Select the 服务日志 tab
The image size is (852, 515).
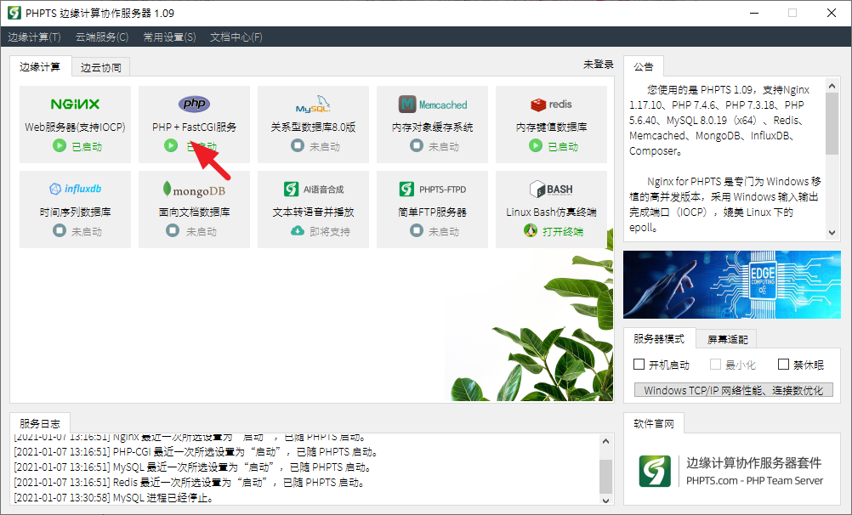tap(40, 423)
